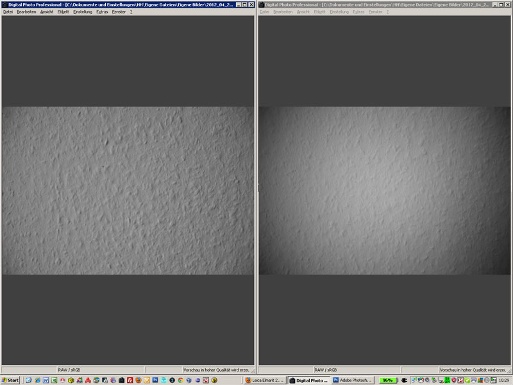Launch FileZilla from quick launch bar
The width and height of the screenshot is (513, 385).
tap(130, 380)
